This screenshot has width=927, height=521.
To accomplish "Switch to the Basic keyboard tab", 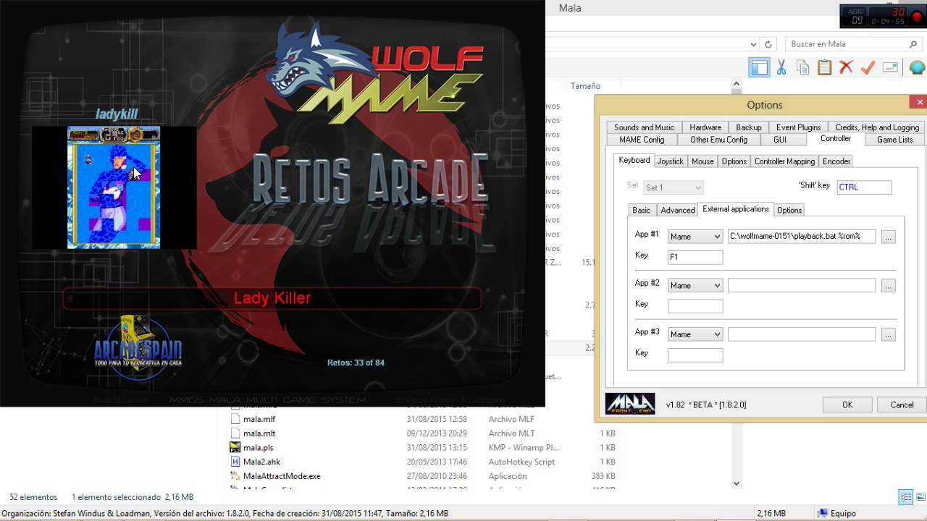I will click(642, 210).
